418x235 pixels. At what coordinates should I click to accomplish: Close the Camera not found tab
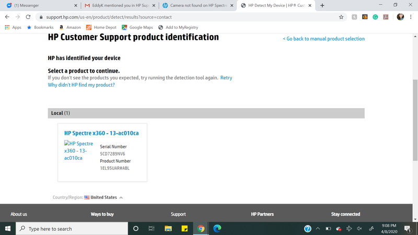pyautogui.click(x=231, y=5)
